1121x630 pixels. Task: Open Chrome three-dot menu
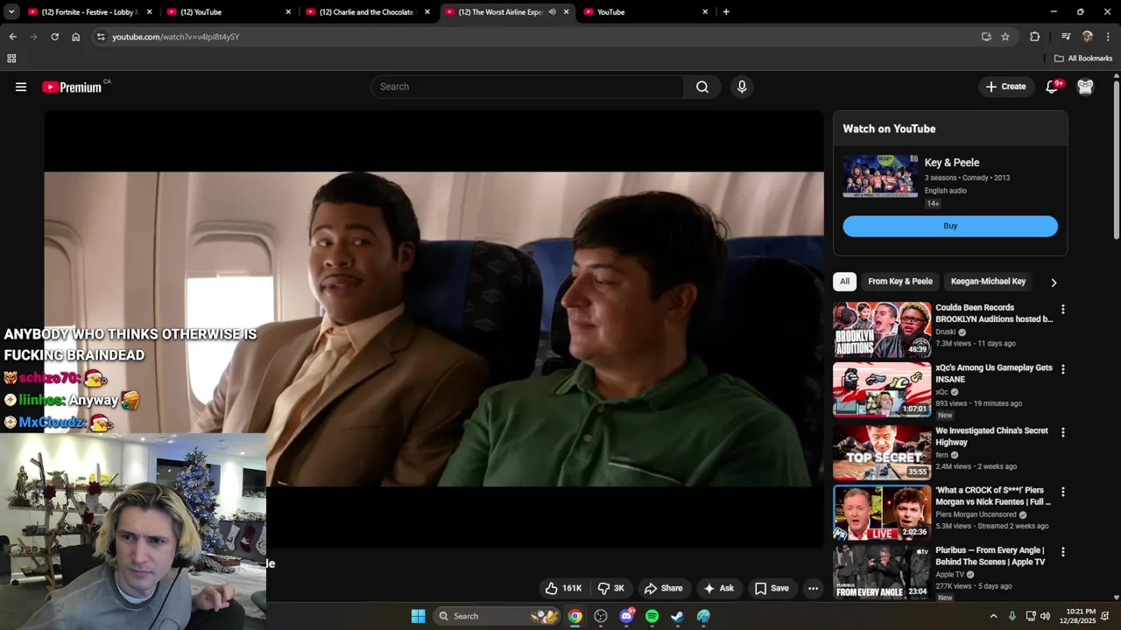click(1109, 37)
